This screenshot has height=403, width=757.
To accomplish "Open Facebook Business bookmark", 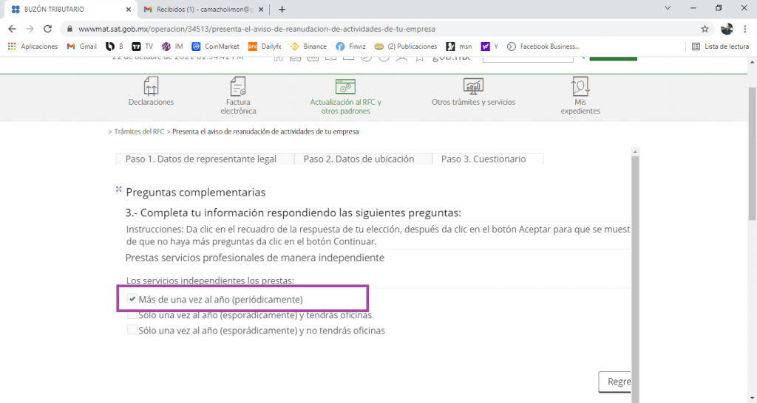I will tap(543, 46).
